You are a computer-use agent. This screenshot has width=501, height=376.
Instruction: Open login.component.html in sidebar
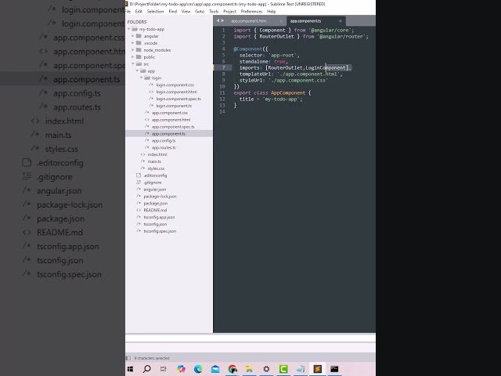click(x=176, y=92)
